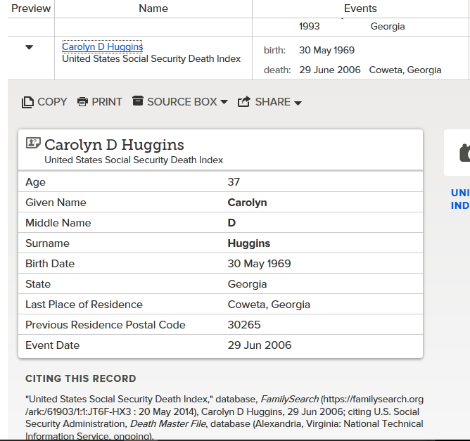Select the Middle Name value D
The height and width of the screenshot is (441, 470).
pyautogui.click(x=231, y=222)
